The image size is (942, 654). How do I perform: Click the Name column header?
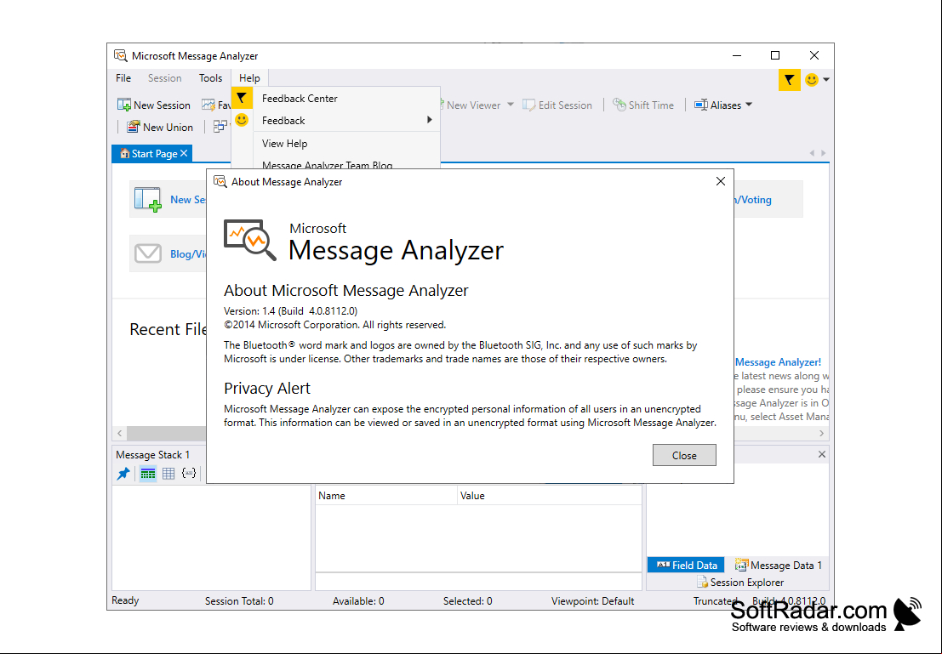coord(386,496)
